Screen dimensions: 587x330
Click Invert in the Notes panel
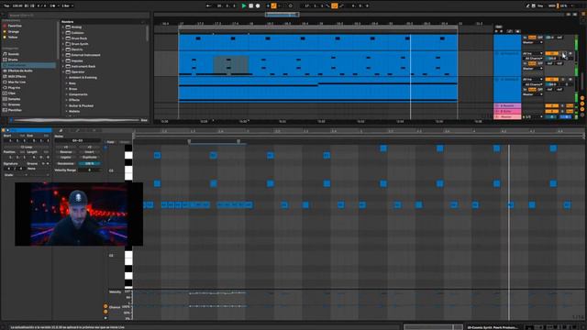tap(90, 152)
